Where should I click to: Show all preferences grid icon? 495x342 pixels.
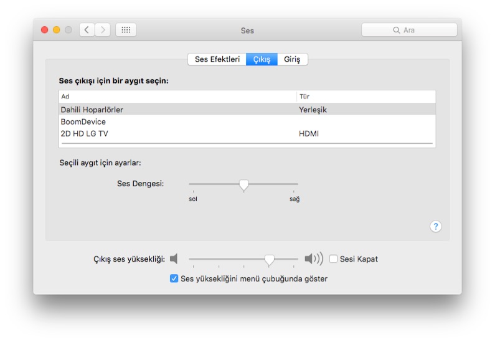(126, 30)
